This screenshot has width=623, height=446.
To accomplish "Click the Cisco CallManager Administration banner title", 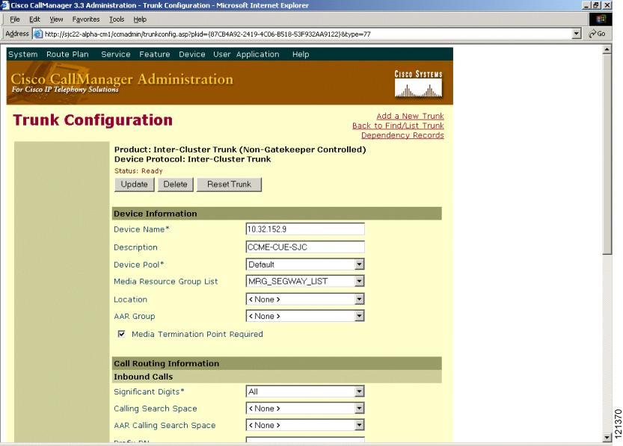I will click(x=122, y=79).
